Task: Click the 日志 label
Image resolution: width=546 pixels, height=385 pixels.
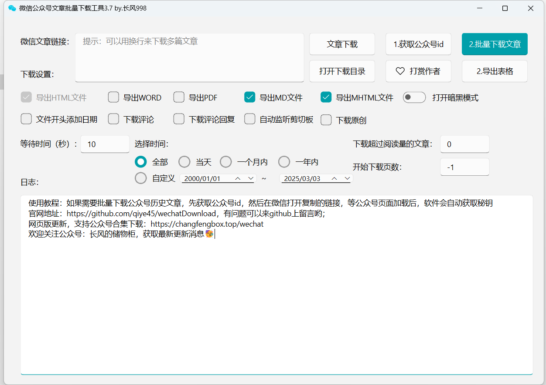Action: point(30,182)
